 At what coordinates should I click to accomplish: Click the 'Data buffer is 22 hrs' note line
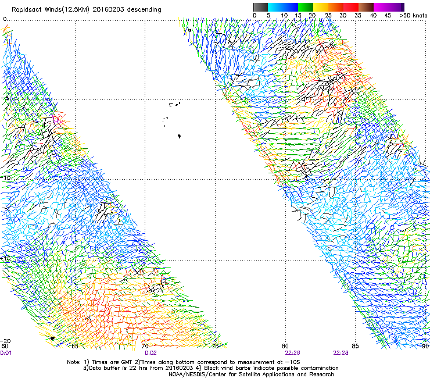(210, 368)
